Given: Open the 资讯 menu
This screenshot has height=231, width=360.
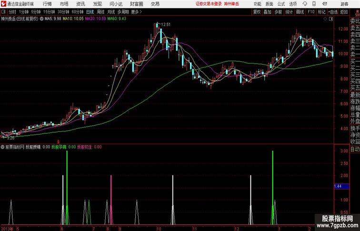Looking at the screenshot, I should point(80,4).
